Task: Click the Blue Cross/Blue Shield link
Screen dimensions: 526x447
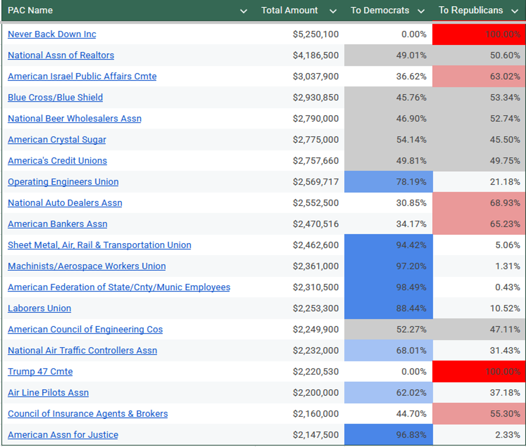Action: coord(55,98)
